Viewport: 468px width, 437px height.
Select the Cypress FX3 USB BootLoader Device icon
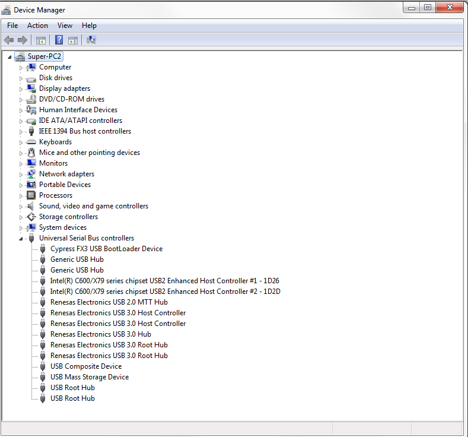[x=43, y=249]
